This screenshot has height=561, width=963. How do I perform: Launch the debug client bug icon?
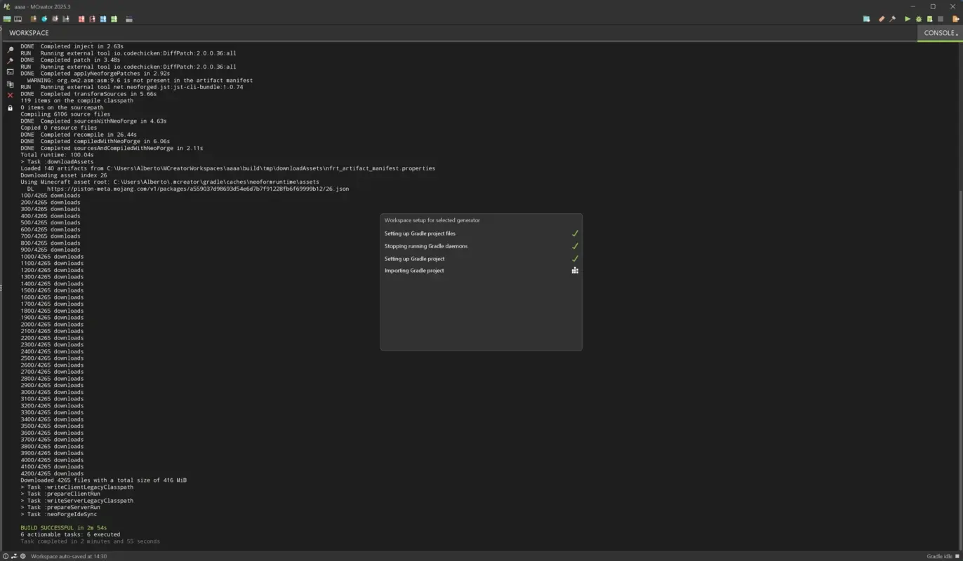pos(918,19)
